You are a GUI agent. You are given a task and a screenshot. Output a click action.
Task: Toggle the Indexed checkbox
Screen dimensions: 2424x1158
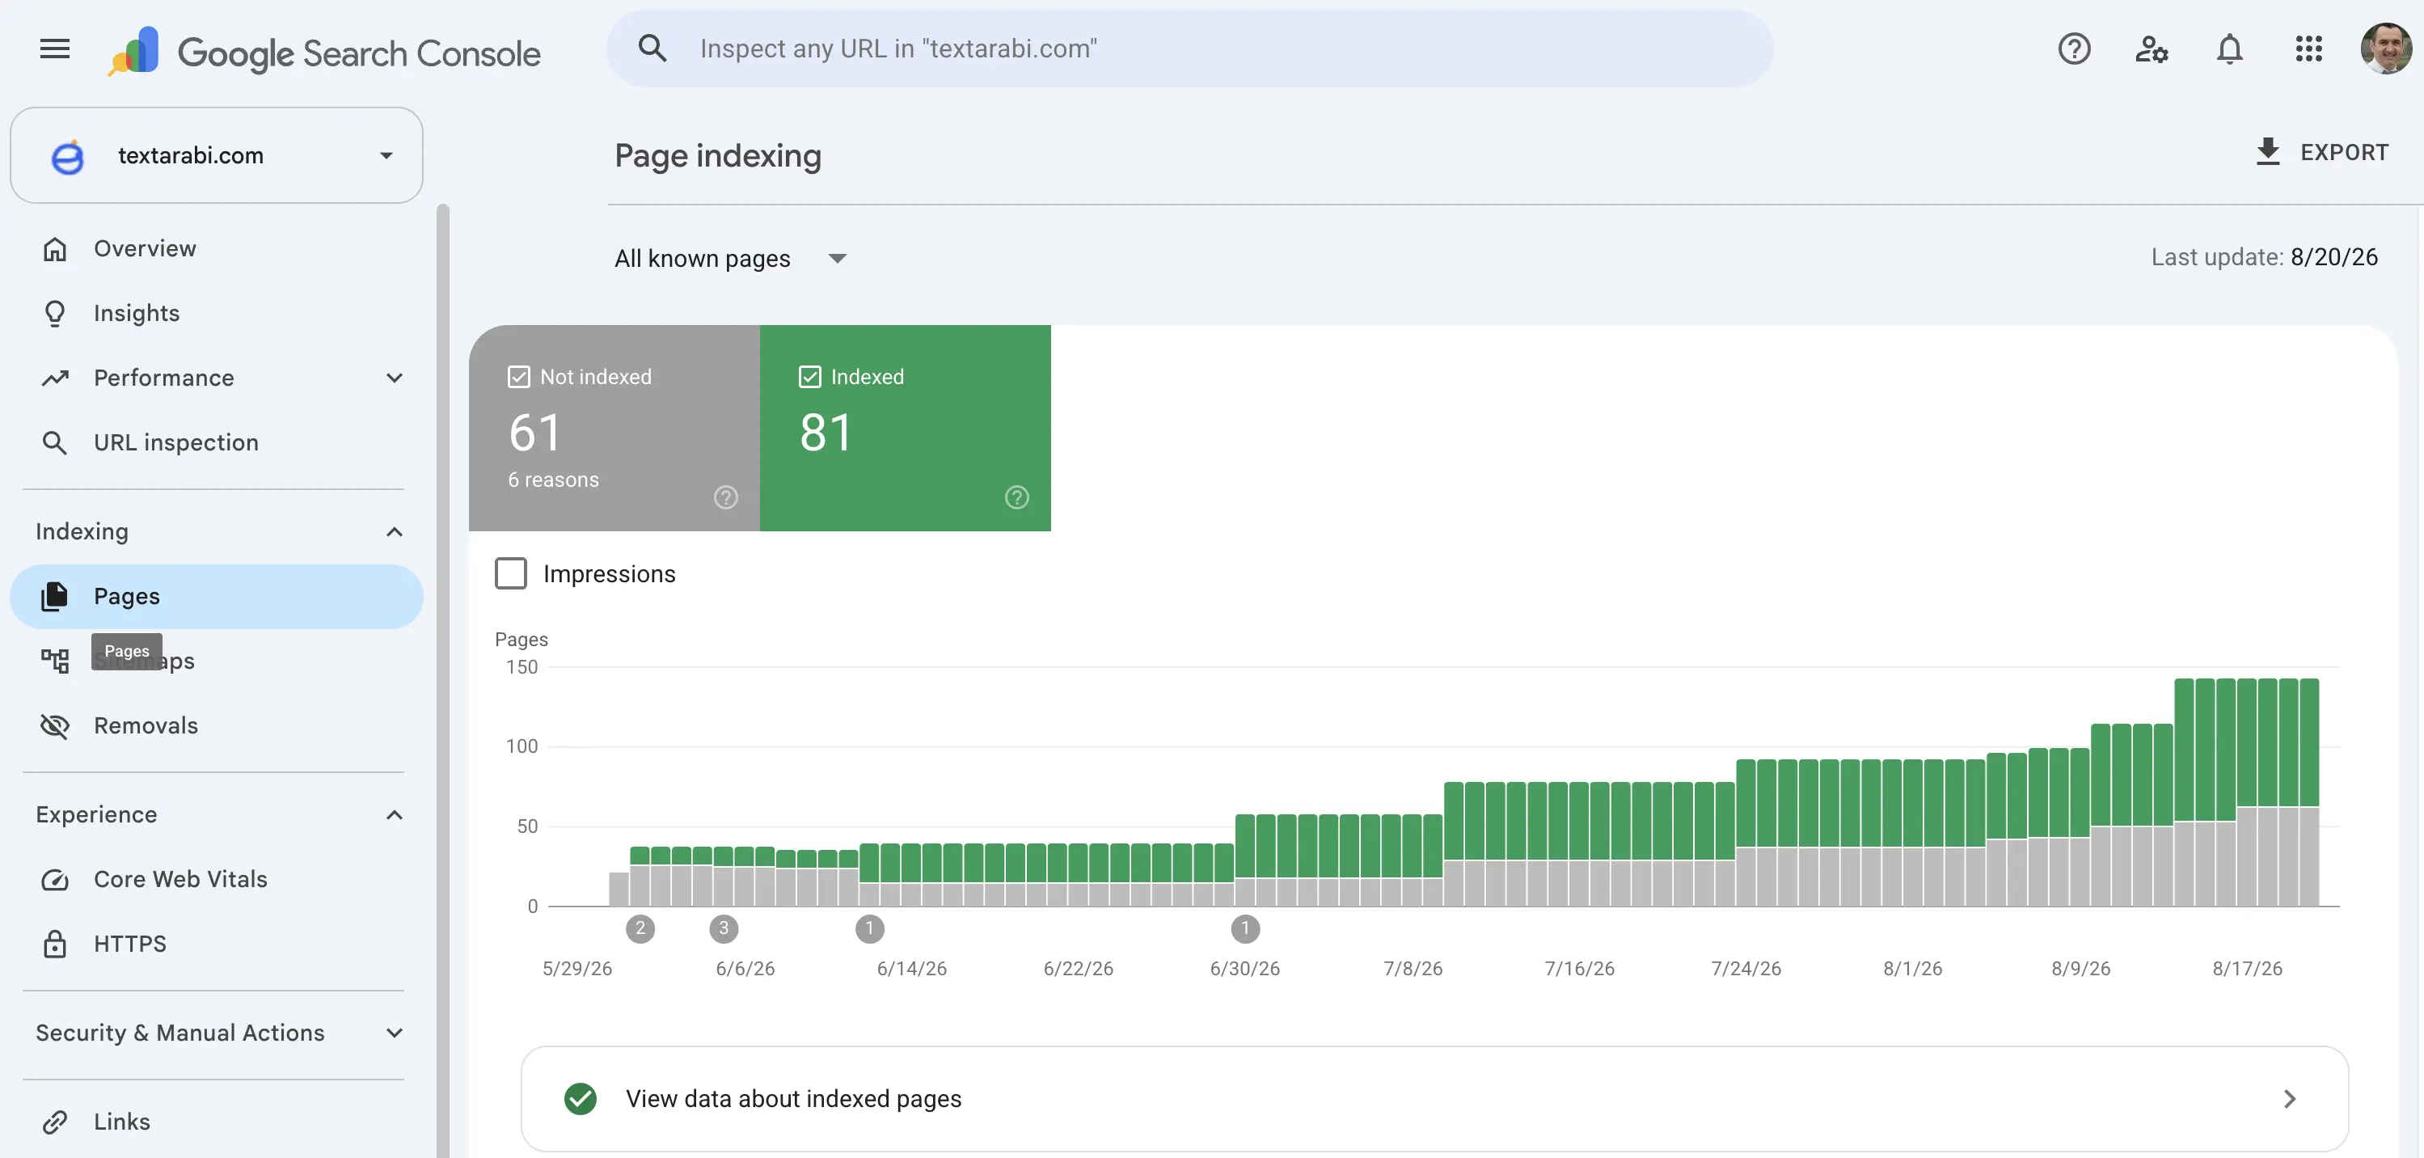[809, 377]
